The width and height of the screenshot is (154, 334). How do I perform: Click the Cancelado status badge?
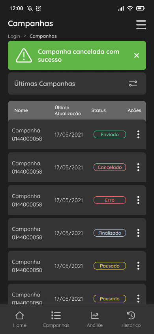(110, 167)
